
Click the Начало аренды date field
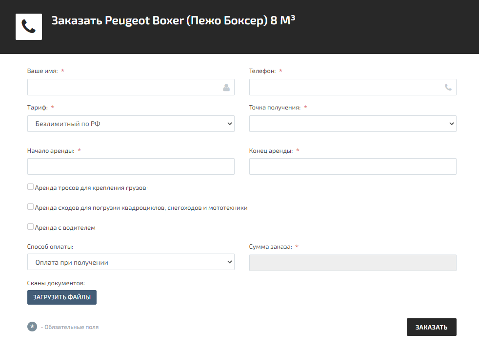coord(131,166)
